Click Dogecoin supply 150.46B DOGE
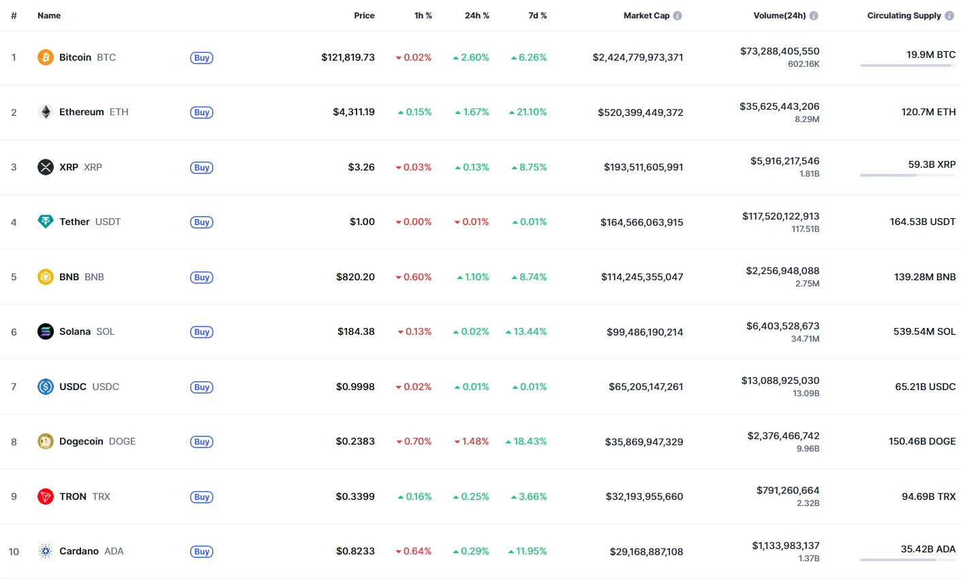This screenshot has height=579, width=961. tap(922, 441)
